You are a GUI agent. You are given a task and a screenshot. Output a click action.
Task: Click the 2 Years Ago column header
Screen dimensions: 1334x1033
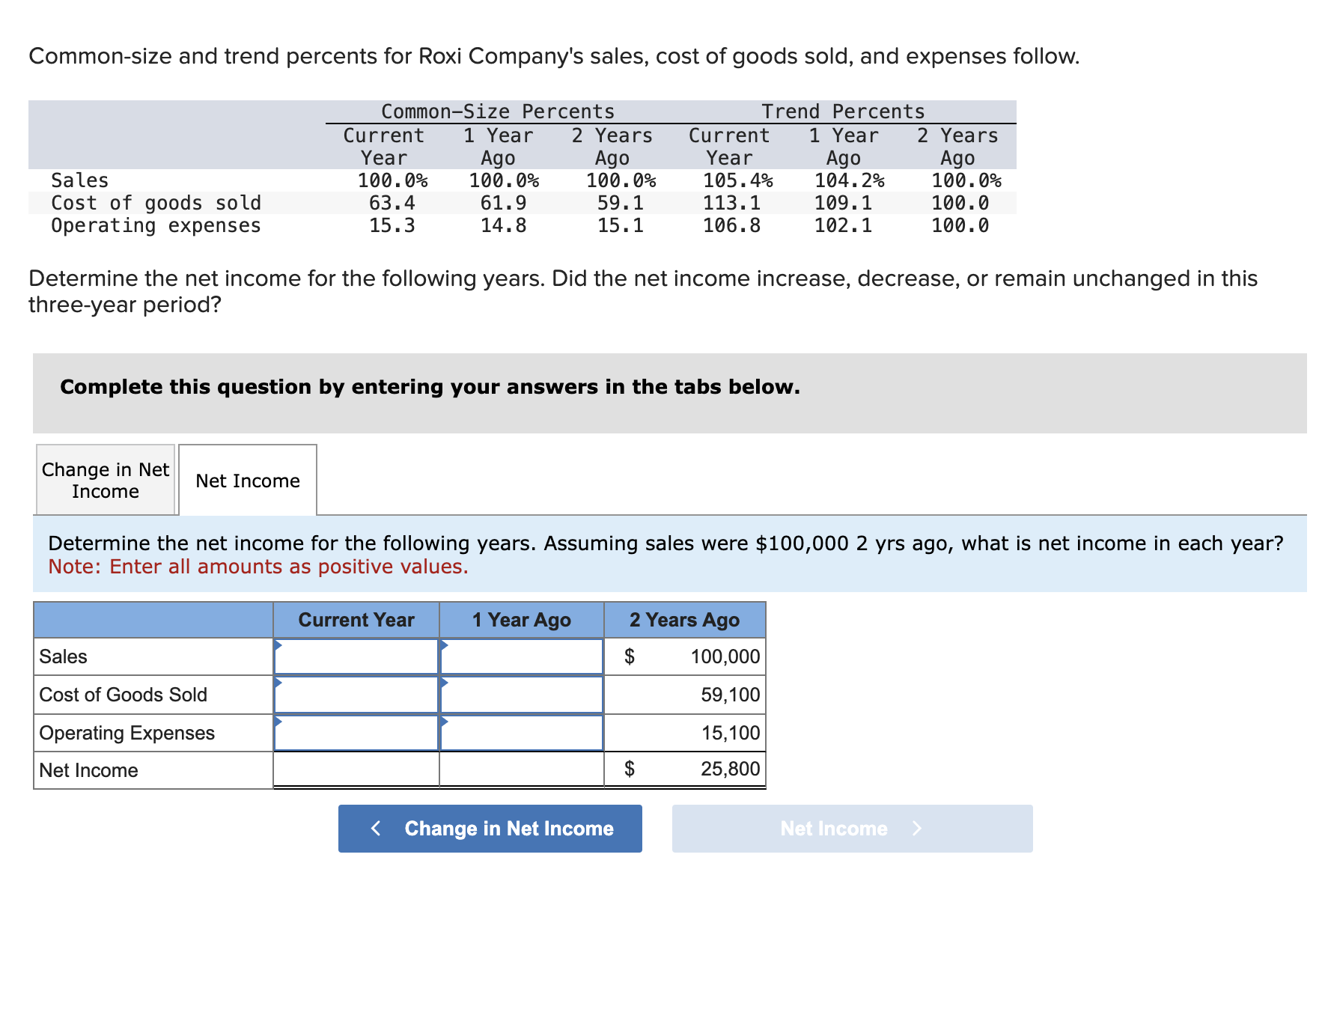point(684,620)
